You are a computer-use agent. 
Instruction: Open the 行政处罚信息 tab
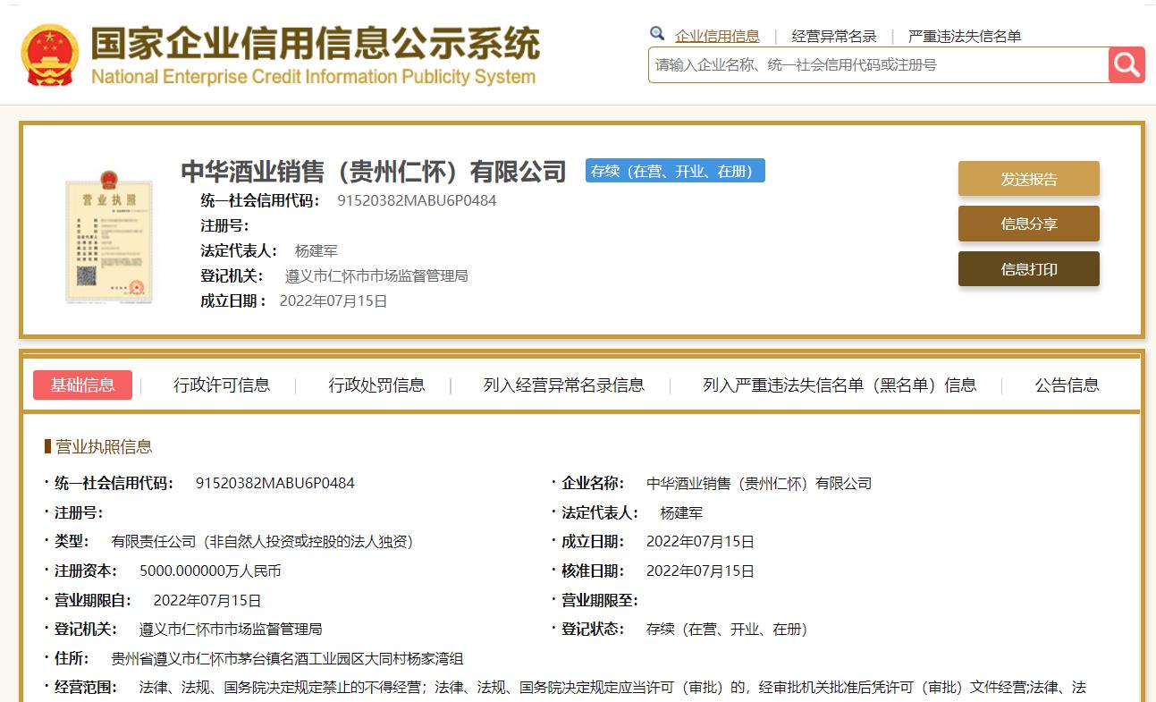[x=376, y=385]
